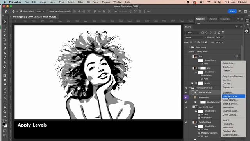Toggle layer filtering switch on
The height and width of the screenshot is (141, 250).
point(223,32)
